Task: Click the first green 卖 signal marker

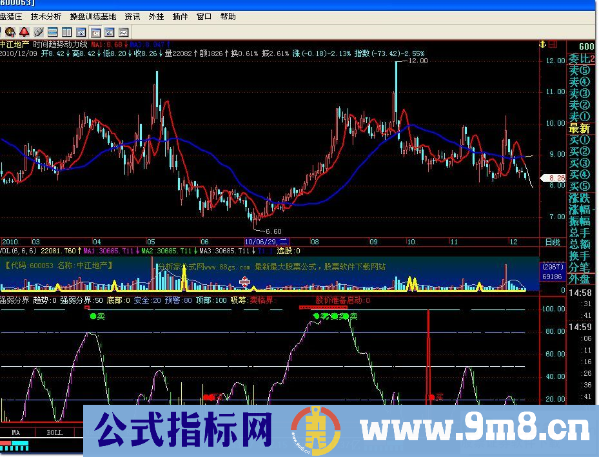Action: click(x=97, y=316)
